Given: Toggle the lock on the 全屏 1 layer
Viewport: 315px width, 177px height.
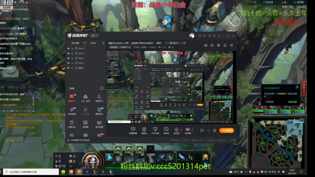Looking at the screenshot, I should (72, 68).
